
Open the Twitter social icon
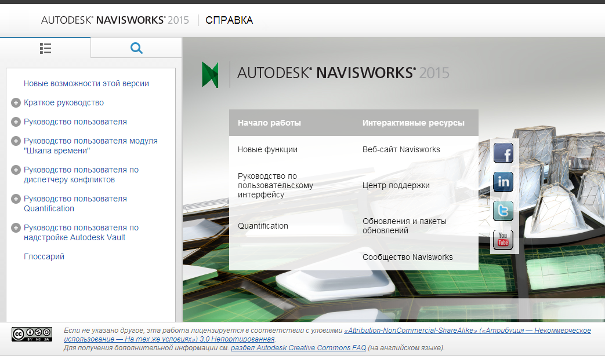click(x=503, y=211)
